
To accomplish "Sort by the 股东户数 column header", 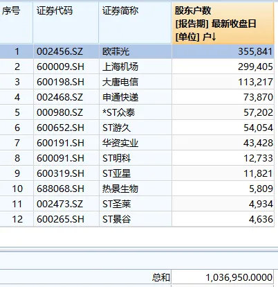I will pyautogui.click(x=223, y=23).
